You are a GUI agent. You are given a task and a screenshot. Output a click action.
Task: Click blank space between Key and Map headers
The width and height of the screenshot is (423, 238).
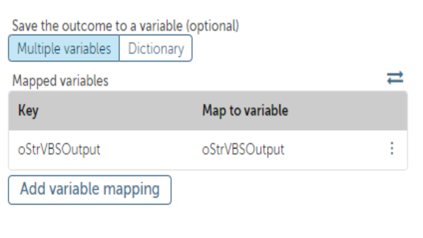click(119, 110)
